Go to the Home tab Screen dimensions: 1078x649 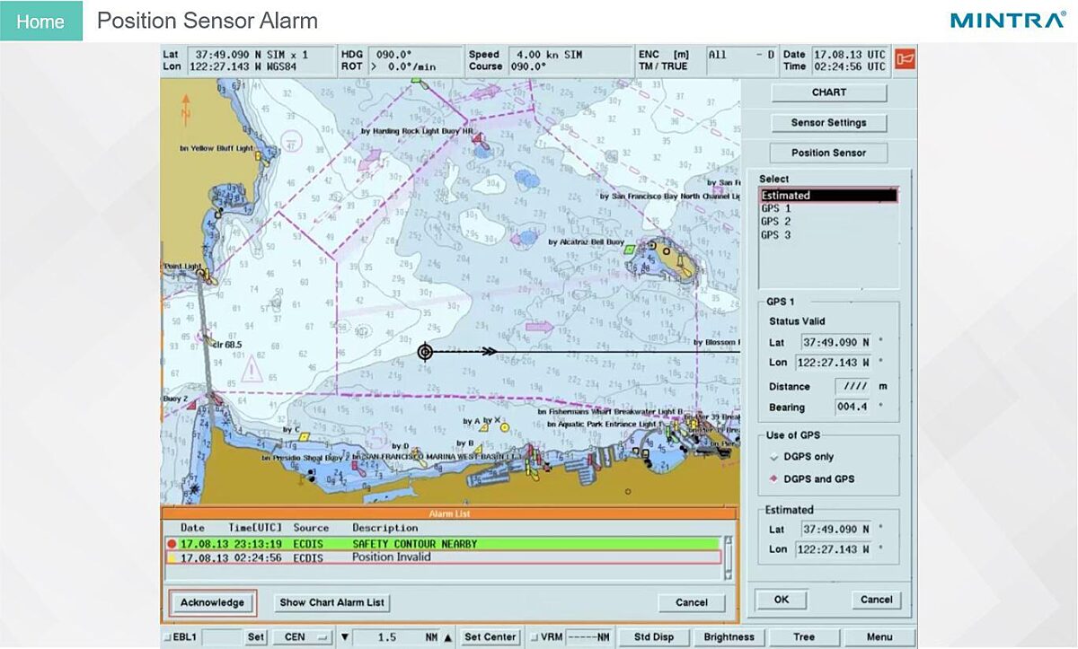40,21
